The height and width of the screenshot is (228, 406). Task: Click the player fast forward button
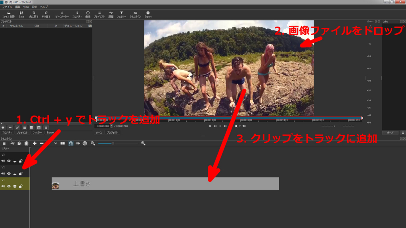pyautogui.click(x=226, y=126)
